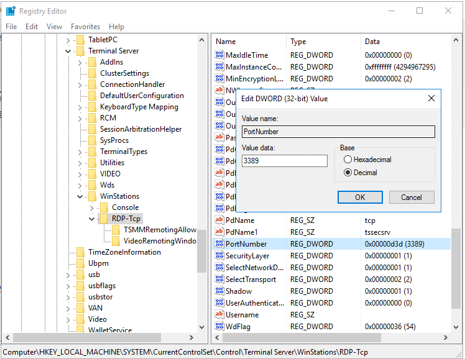Click the Terminal Server folder icon
Screen dimensions: 465x359
click(x=81, y=51)
